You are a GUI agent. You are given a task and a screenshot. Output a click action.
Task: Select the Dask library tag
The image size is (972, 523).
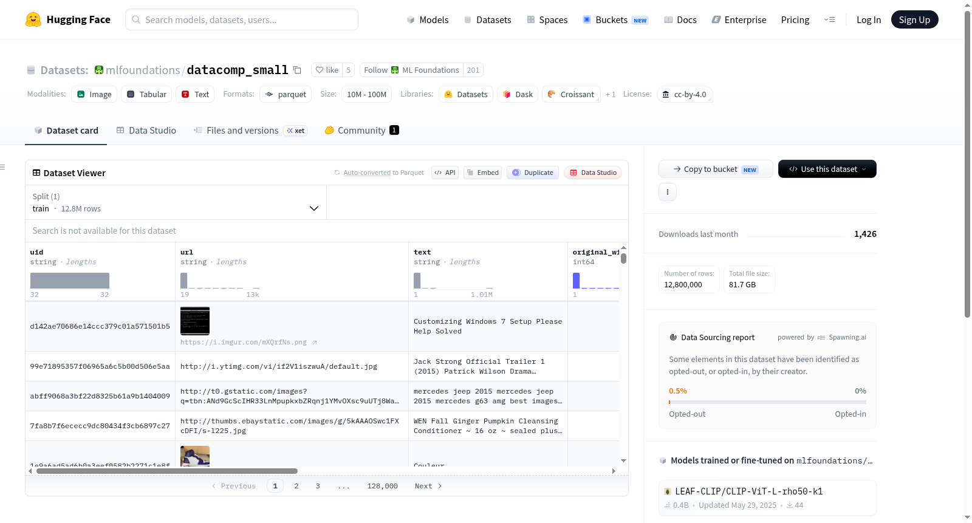click(518, 94)
